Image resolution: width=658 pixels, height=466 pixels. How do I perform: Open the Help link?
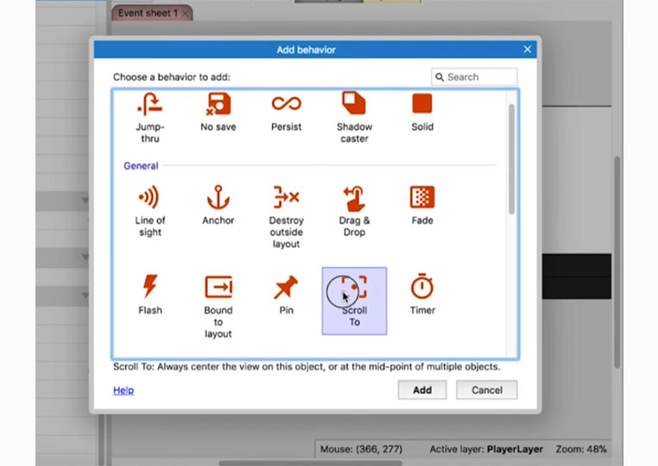click(123, 390)
